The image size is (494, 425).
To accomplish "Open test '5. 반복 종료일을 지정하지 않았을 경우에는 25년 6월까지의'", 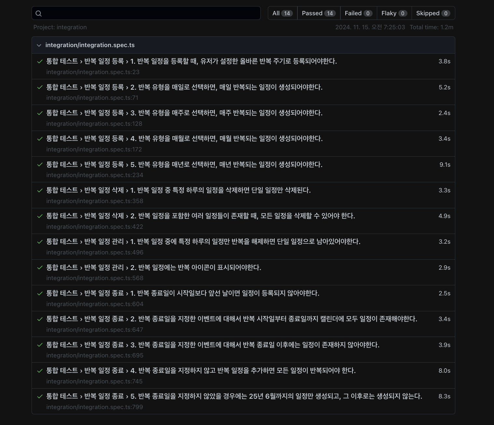I will click(234, 396).
